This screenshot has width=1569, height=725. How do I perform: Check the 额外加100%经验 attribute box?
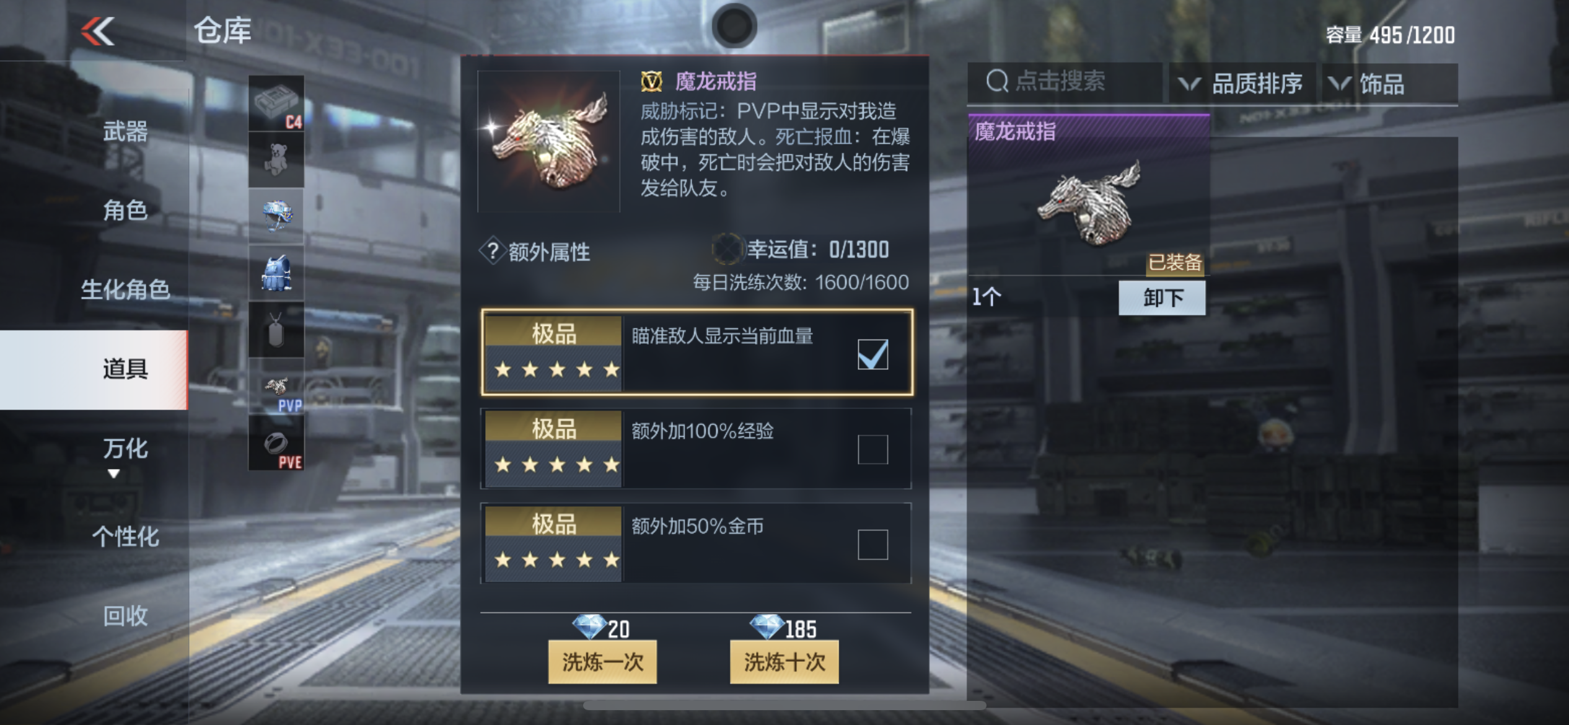pos(872,449)
